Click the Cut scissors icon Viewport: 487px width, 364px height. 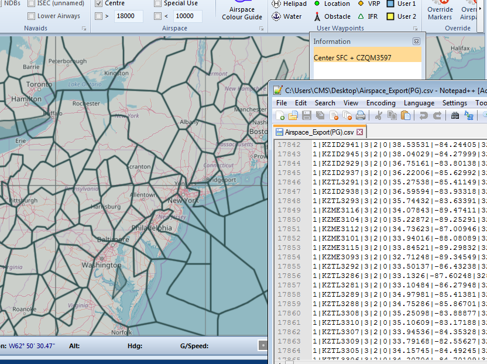[x=378, y=116]
